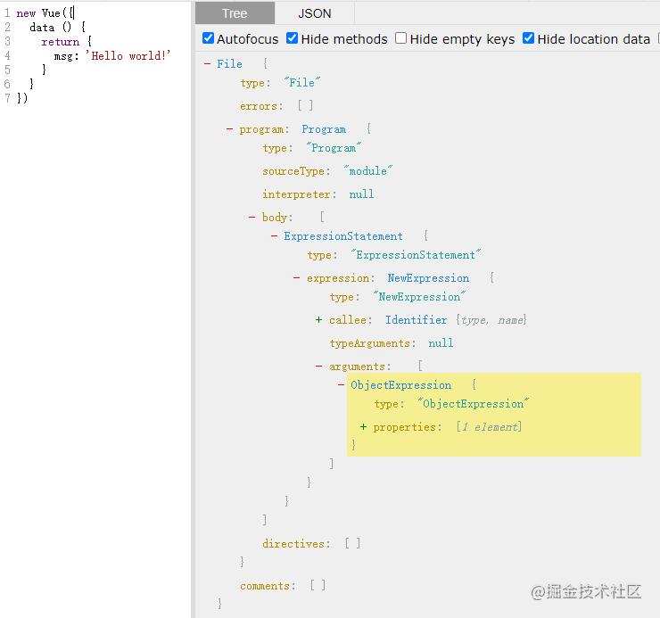Screen dimensions: 660x618
Task: Click the Program type label
Action: pyautogui.click(x=324, y=129)
